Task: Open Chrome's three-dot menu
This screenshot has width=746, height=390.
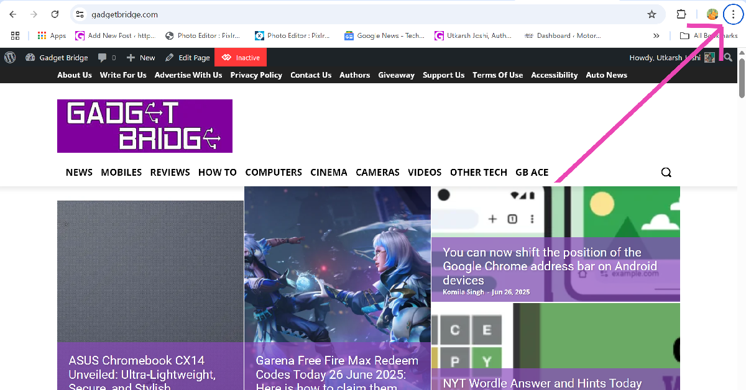Action: point(733,14)
